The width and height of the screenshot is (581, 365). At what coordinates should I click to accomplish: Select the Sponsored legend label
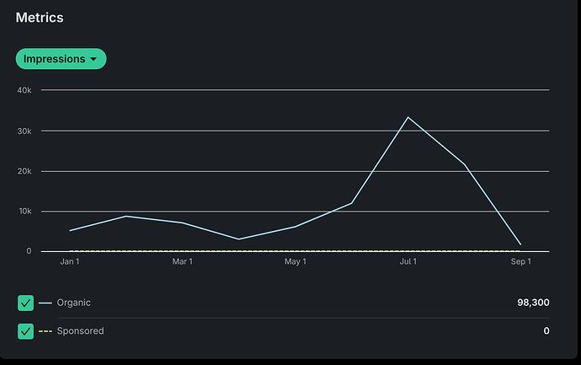(80, 331)
